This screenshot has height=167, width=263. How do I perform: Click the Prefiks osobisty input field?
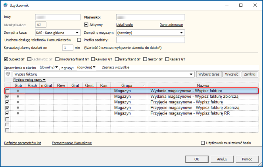tap(150, 40)
